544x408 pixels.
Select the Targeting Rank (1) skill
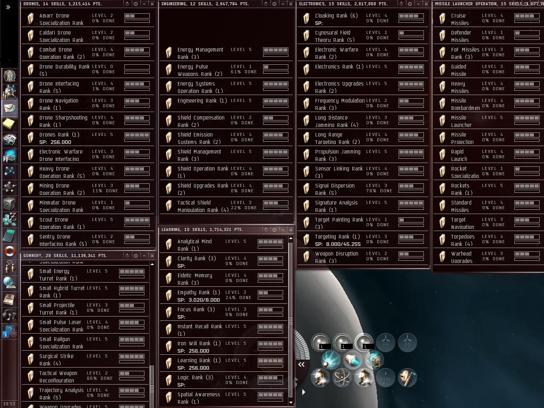point(363,240)
